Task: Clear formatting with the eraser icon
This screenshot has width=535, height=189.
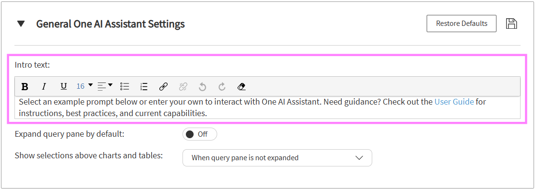Action: [x=241, y=87]
